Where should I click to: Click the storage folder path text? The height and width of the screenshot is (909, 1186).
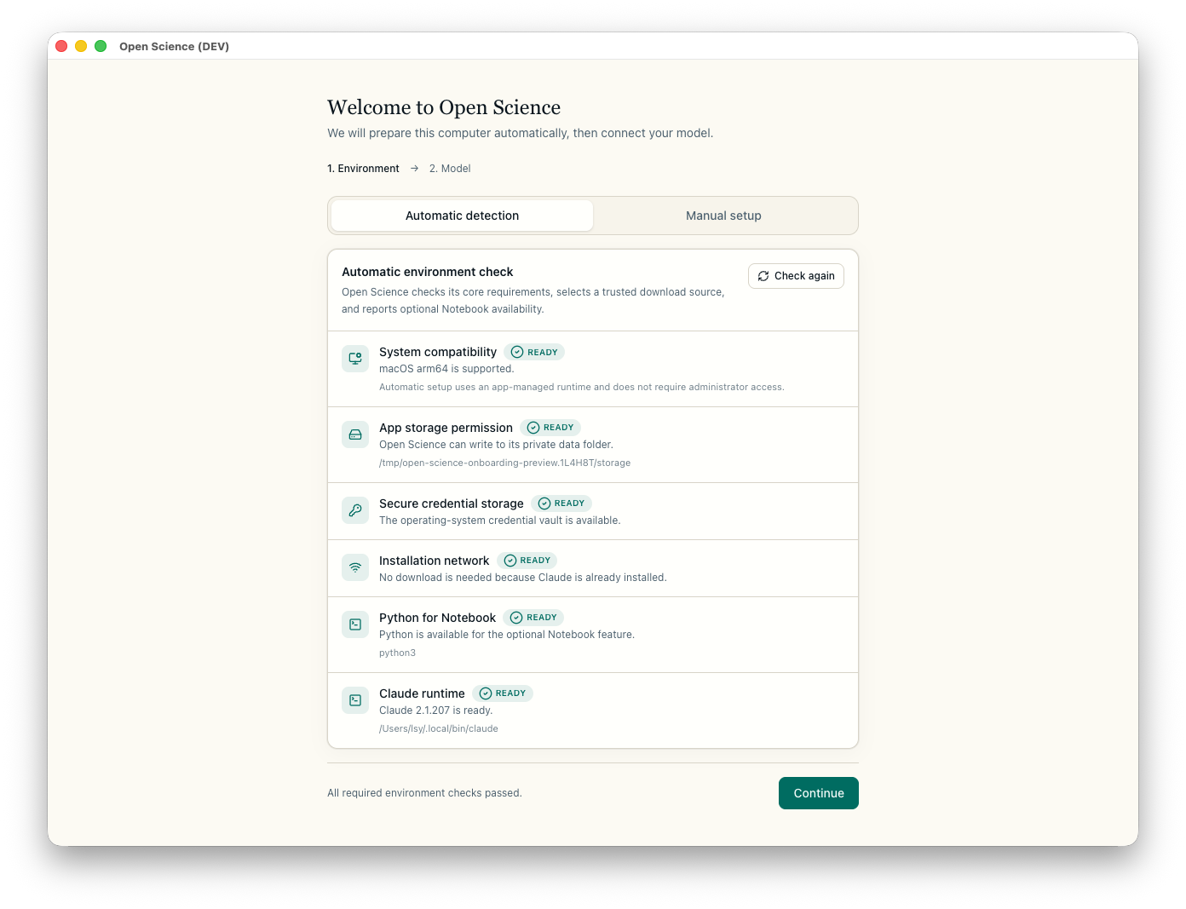coord(504,463)
